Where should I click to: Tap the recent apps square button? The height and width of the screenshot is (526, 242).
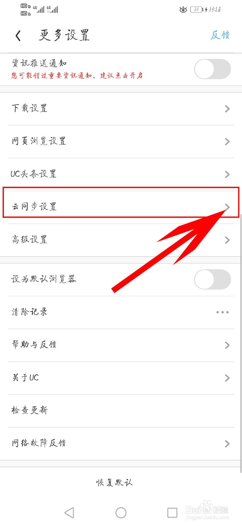click(x=172, y=513)
